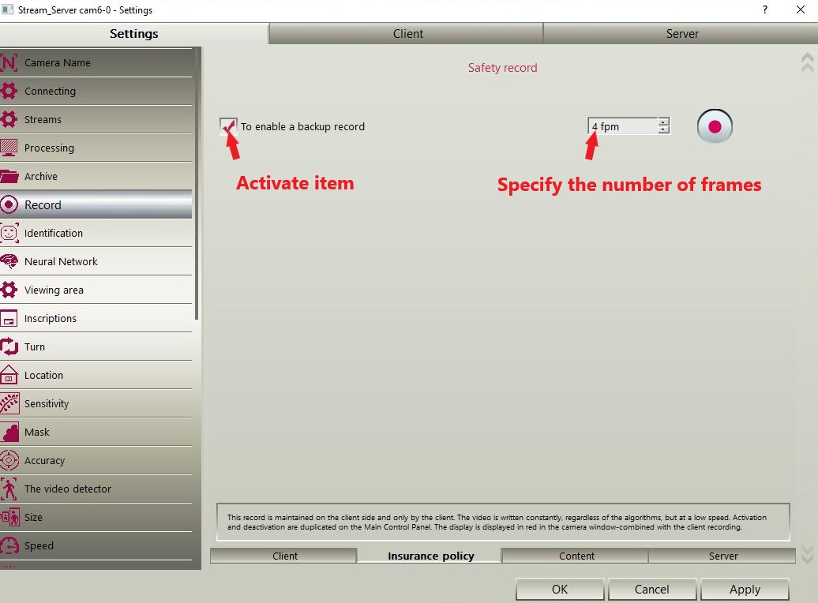The image size is (818, 603).
Task: Select the Insurance policy tab
Action: pyautogui.click(x=430, y=556)
